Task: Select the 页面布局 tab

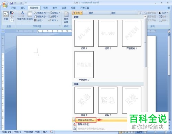Action: coord(34,8)
